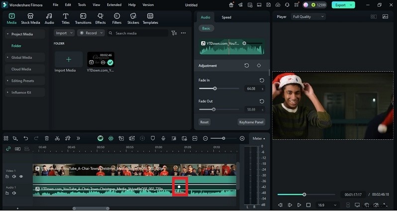
Task: Click the undo arrow in timeline toolbar
Action: click(x=26, y=138)
